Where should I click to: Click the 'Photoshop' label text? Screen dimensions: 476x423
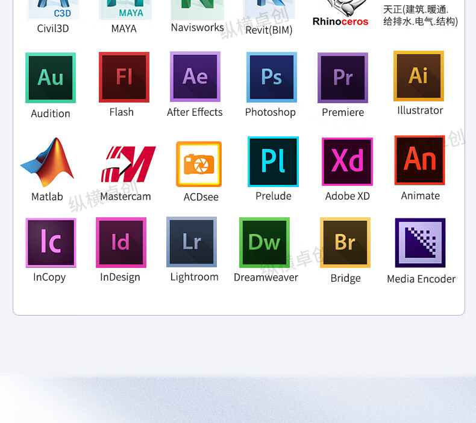pyautogui.click(x=270, y=112)
